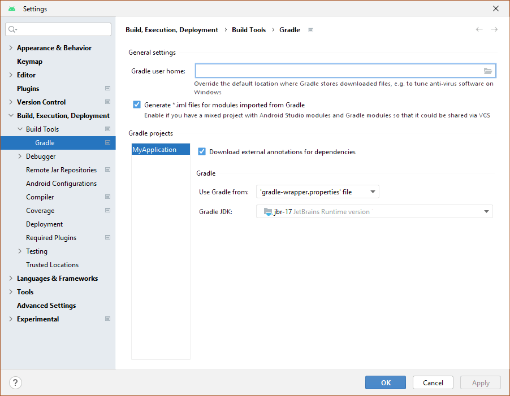Viewport: 510px width, 396px height.
Task: Expand the Tools tree node
Action: 11,291
